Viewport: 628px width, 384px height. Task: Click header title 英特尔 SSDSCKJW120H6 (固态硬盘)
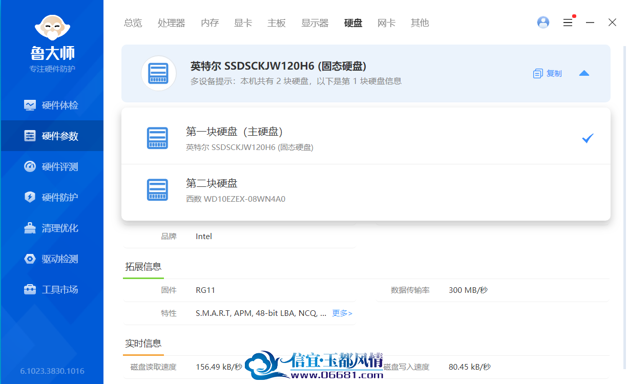[x=278, y=66]
